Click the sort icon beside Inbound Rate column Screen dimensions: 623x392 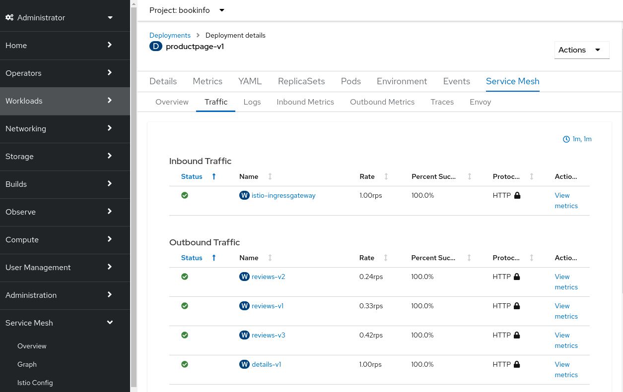386,176
